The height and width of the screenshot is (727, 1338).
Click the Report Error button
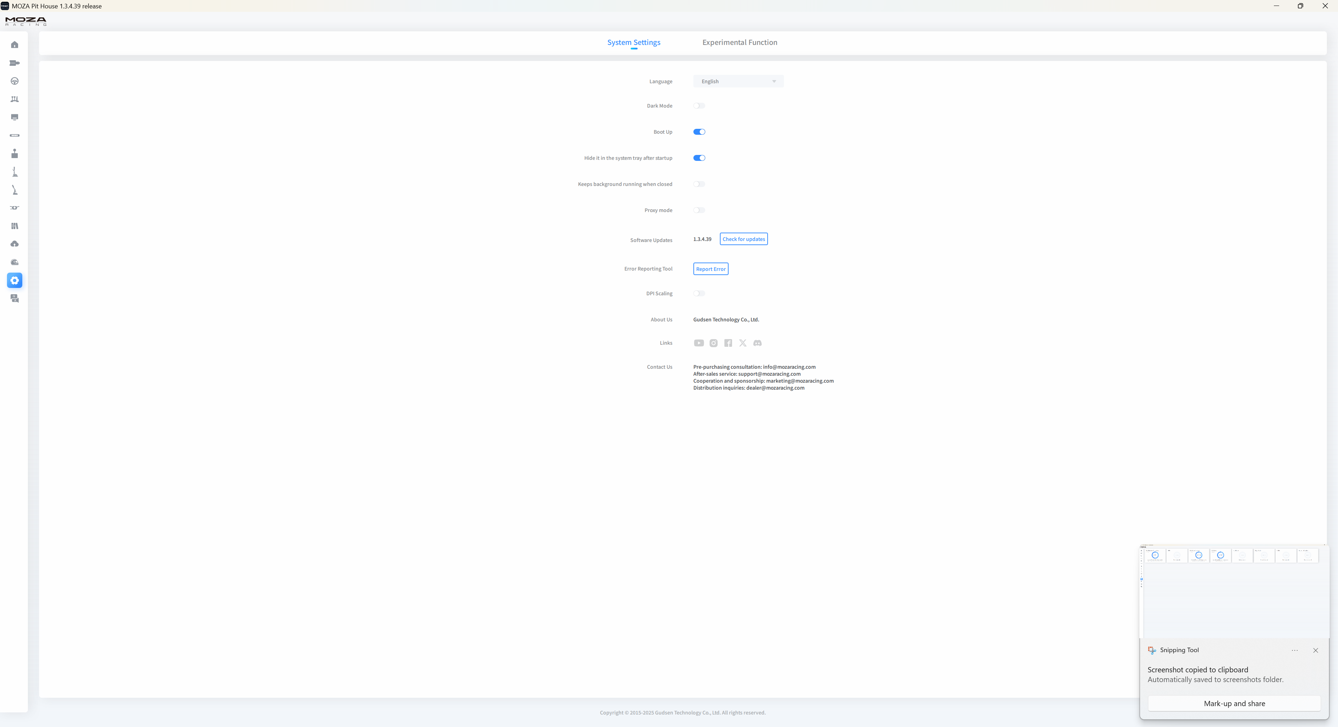tap(710, 269)
